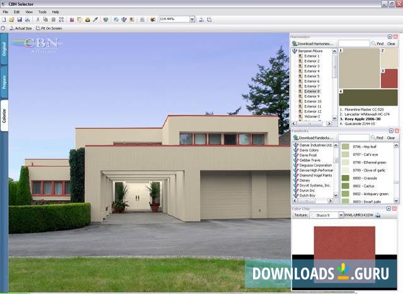Click Fit On Screen button
Screen dimensions: 403x294
[x=49, y=28]
